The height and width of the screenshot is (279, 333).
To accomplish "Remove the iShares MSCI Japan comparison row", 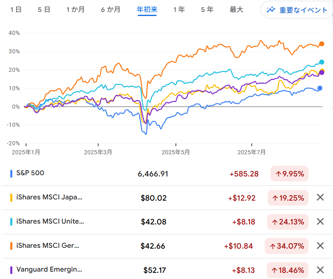I will tap(320, 198).
